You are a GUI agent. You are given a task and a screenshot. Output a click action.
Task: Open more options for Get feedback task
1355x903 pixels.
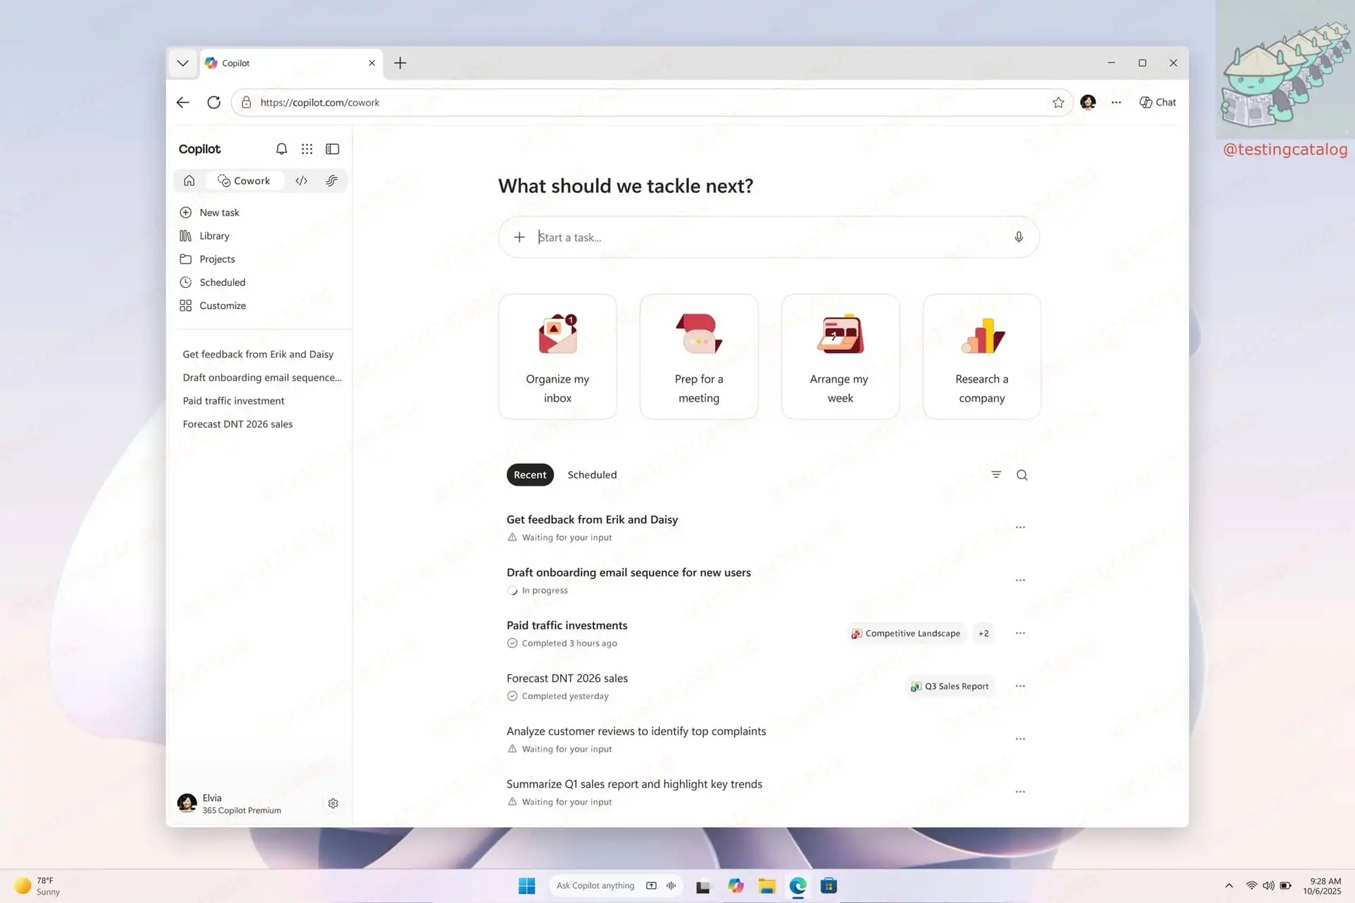tap(1020, 527)
